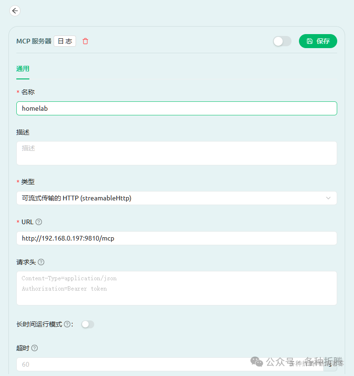Go back using the arrow button

coord(15,11)
